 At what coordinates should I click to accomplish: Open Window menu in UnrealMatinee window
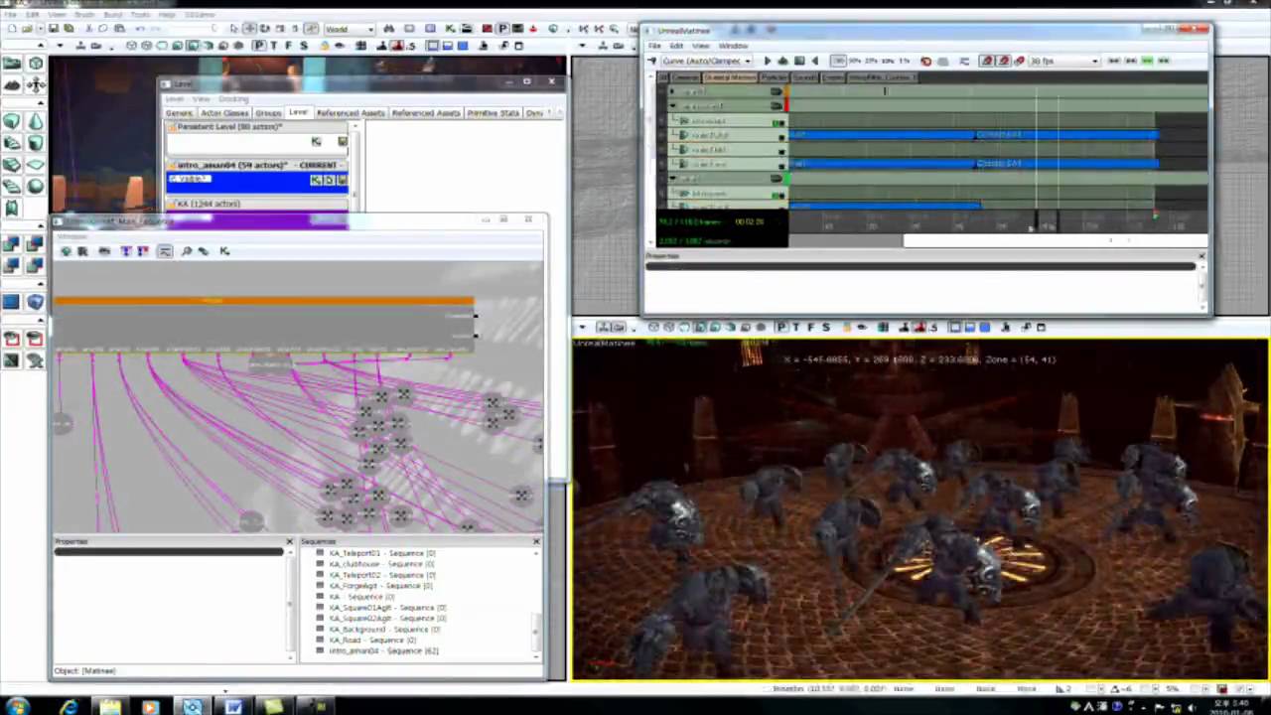[733, 46]
